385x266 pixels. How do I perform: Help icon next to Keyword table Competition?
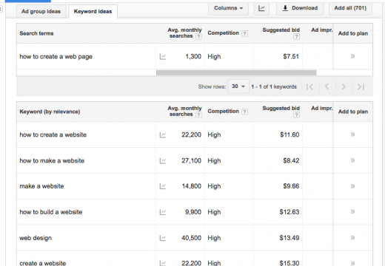(x=244, y=112)
